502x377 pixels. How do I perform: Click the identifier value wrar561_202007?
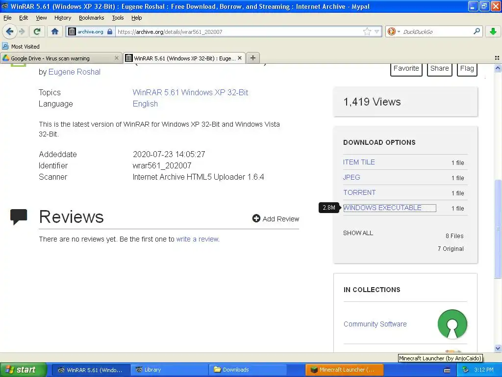click(162, 166)
